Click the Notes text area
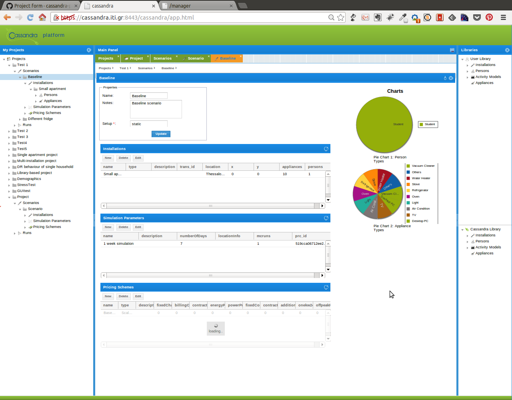The image size is (512, 400). (x=156, y=109)
